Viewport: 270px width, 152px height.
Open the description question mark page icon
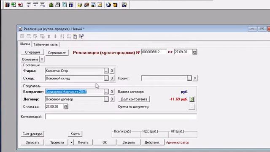[x=75, y=36]
